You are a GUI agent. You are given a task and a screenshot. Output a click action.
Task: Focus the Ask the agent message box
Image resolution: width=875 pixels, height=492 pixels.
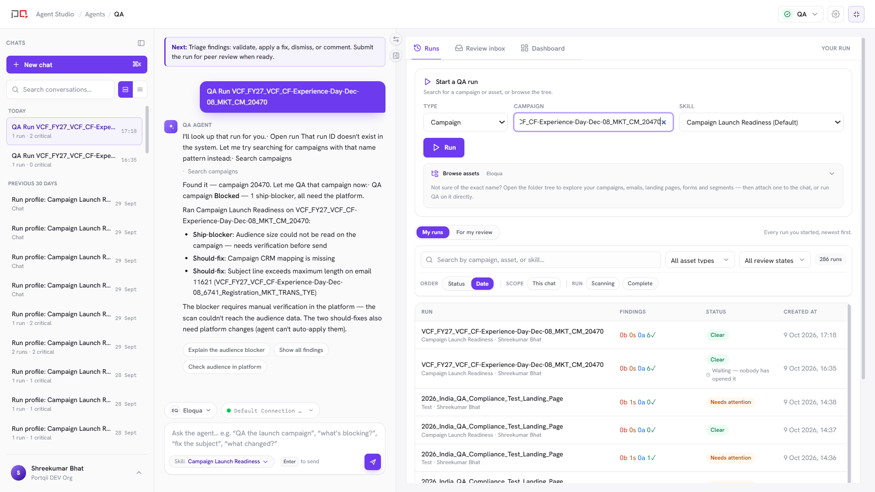(275, 439)
